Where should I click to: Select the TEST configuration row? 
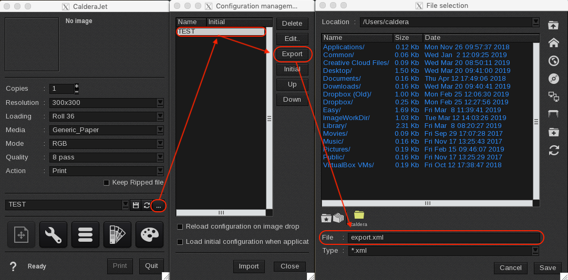click(x=221, y=31)
